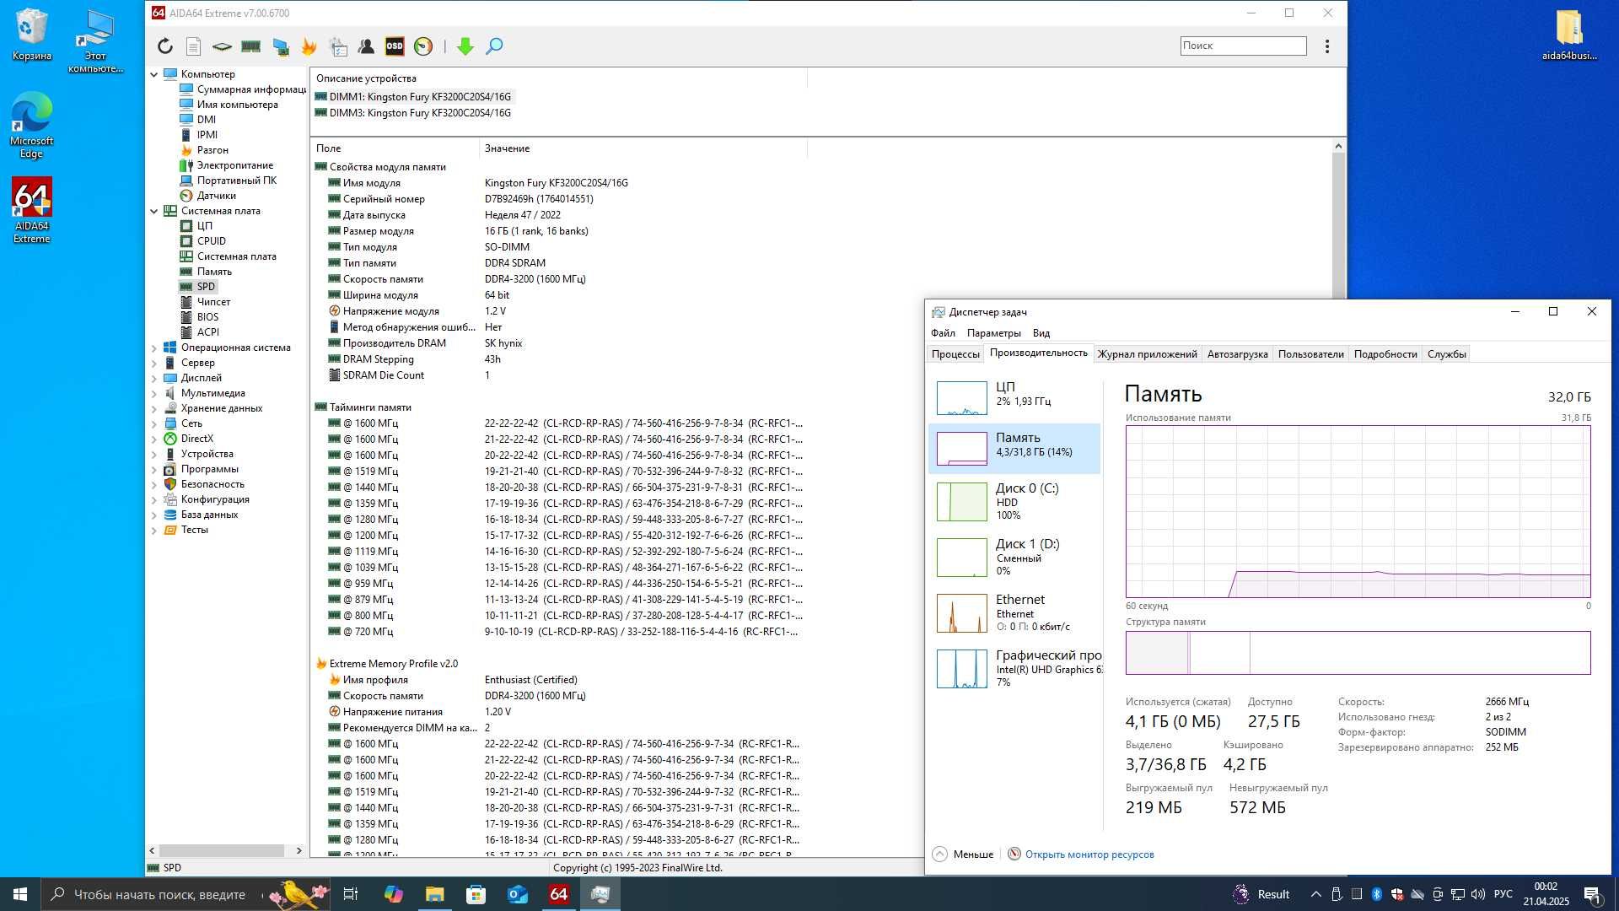This screenshot has width=1619, height=911.
Task: Click the green download arrow icon
Action: pos(465,46)
